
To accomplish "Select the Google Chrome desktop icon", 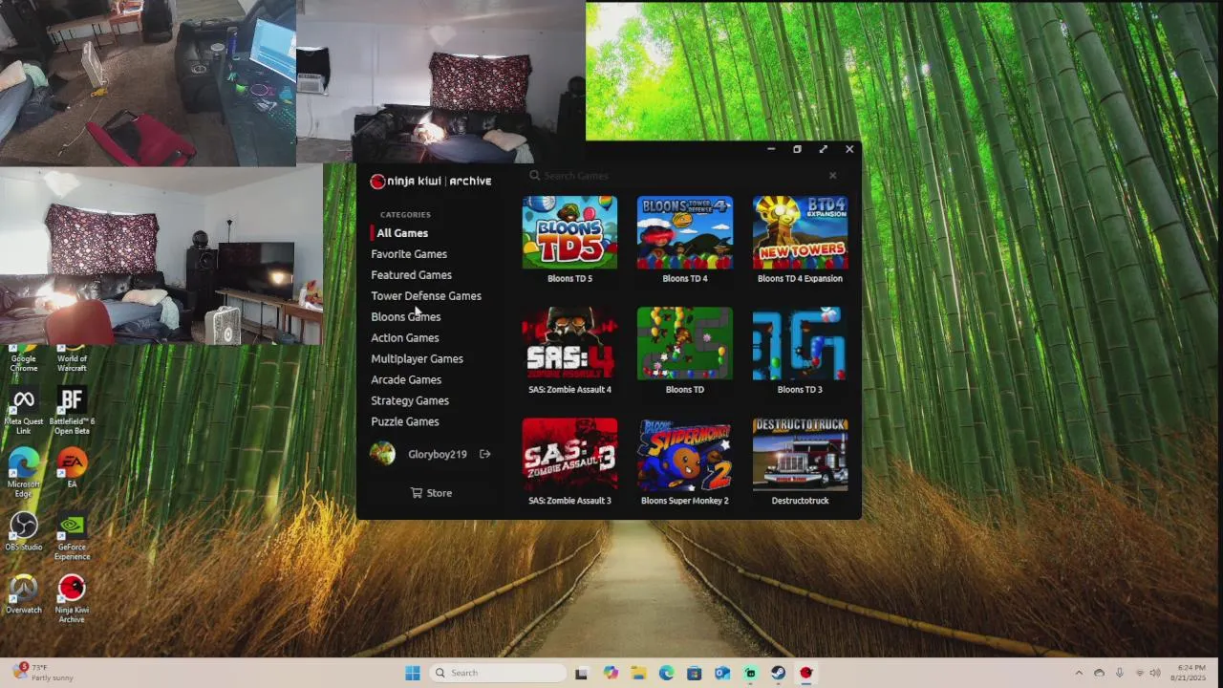I will click(24, 358).
